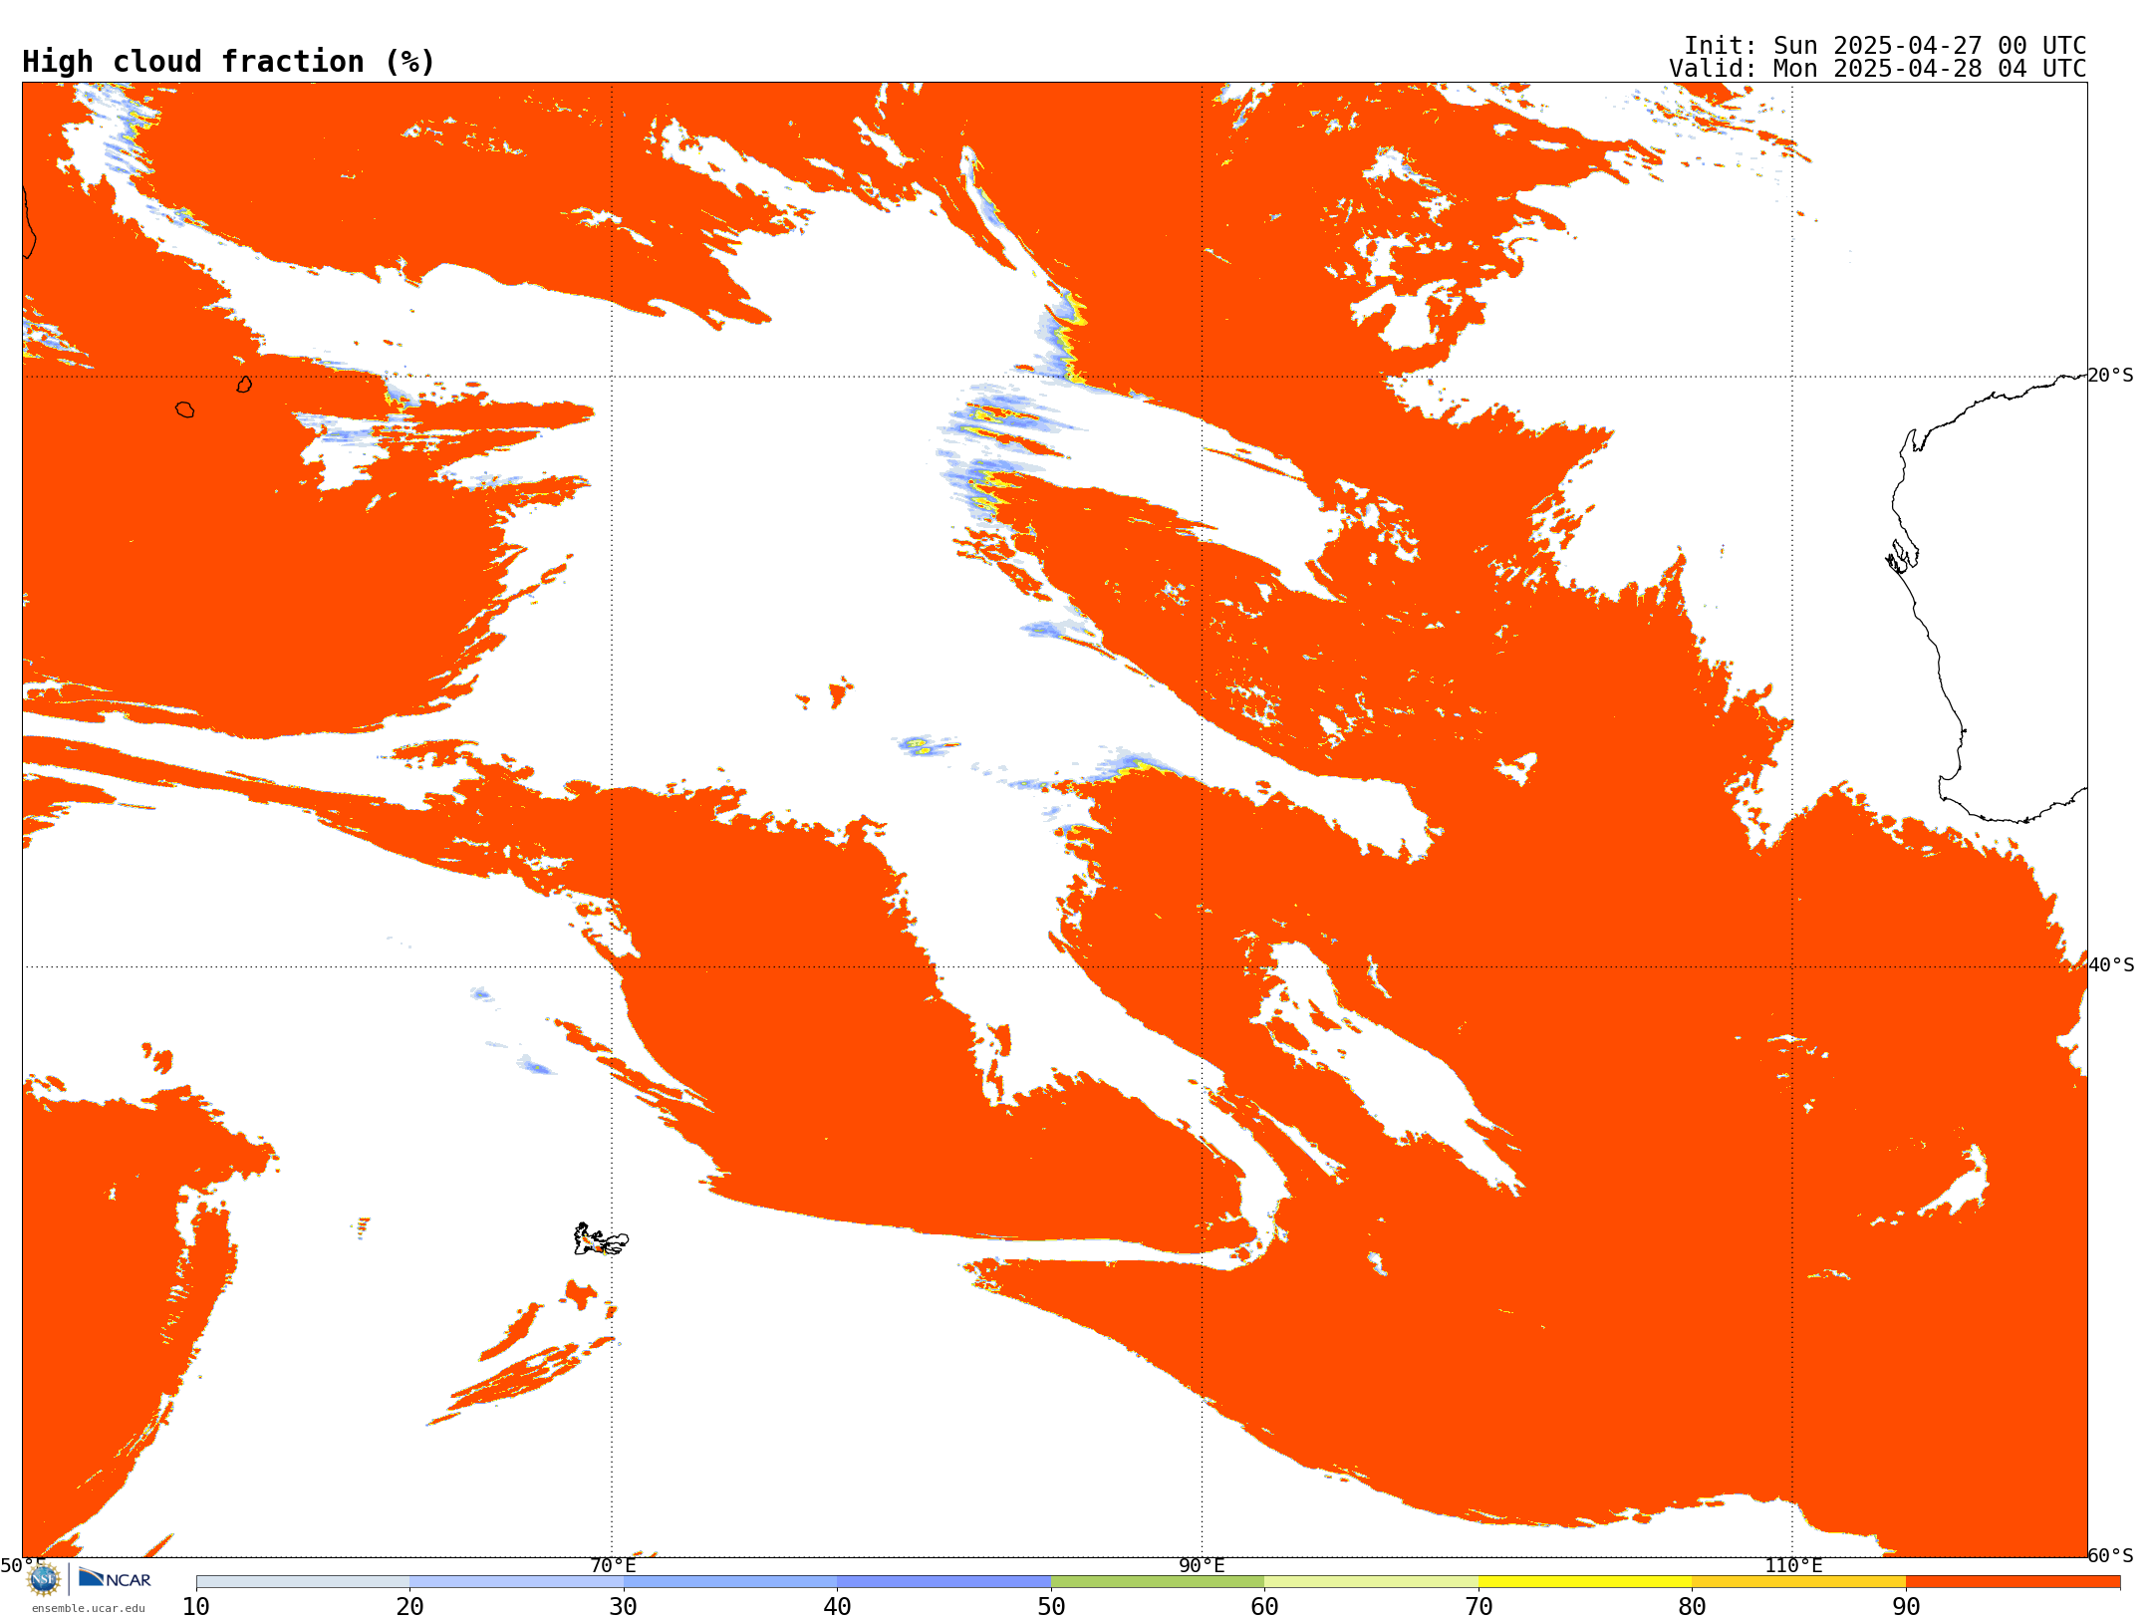This screenshot has width=2152, height=1620.
Task: Click the 'Init: Sun 2025-04-27 00 UTC' text
Action: tap(1884, 46)
